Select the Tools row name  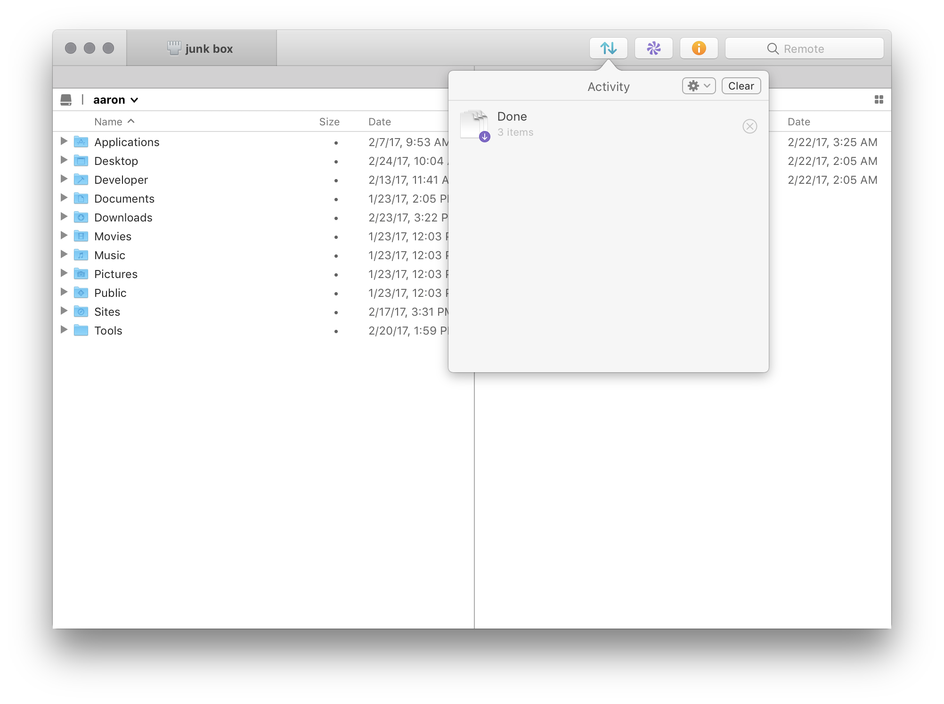pyautogui.click(x=108, y=330)
